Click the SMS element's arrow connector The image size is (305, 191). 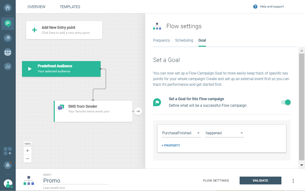138,111
